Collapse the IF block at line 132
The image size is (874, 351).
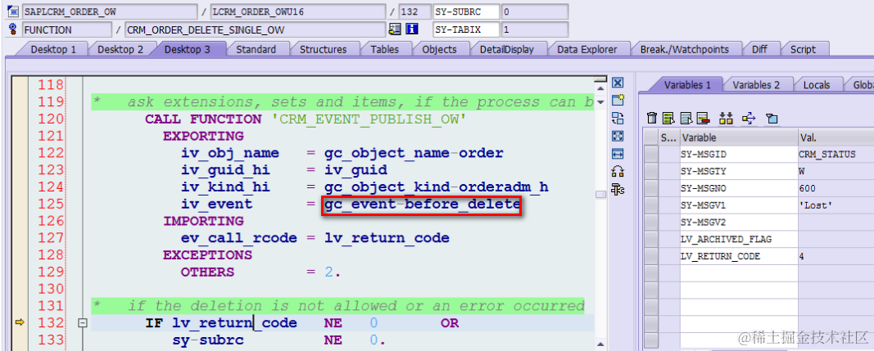point(83,322)
